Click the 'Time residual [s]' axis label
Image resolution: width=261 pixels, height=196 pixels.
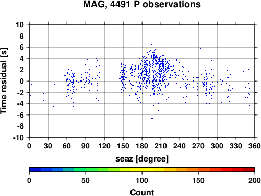pos(4,81)
